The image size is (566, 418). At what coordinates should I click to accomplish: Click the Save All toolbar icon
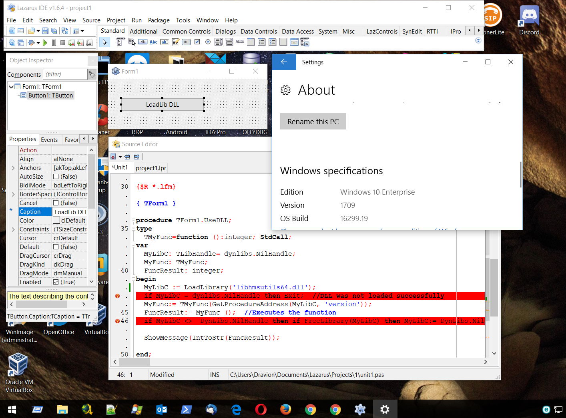[x=54, y=31]
